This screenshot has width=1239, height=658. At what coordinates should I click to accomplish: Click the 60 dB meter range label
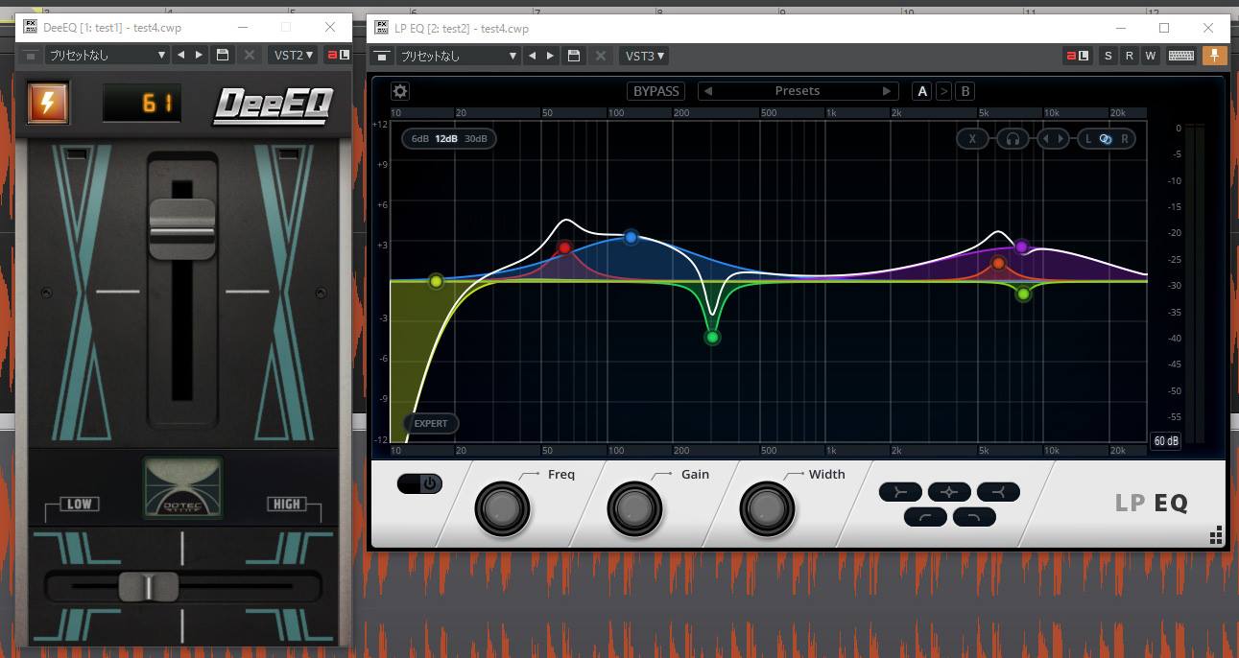coord(1166,441)
